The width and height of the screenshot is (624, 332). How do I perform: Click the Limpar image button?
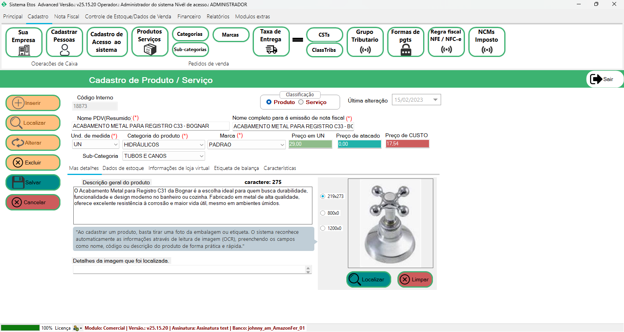click(415, 279)
